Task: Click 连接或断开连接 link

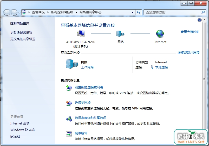Action: click(188, 53)
